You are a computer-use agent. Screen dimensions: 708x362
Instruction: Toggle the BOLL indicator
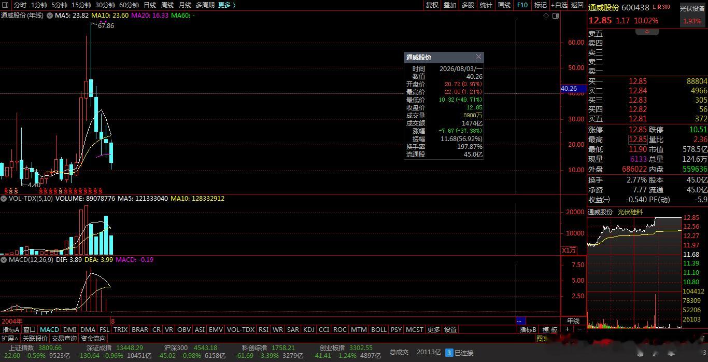379,329
